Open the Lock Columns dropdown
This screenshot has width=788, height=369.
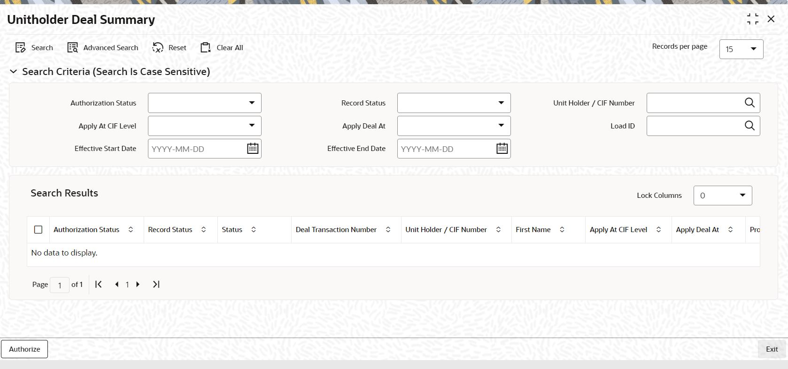coord(723,196)
